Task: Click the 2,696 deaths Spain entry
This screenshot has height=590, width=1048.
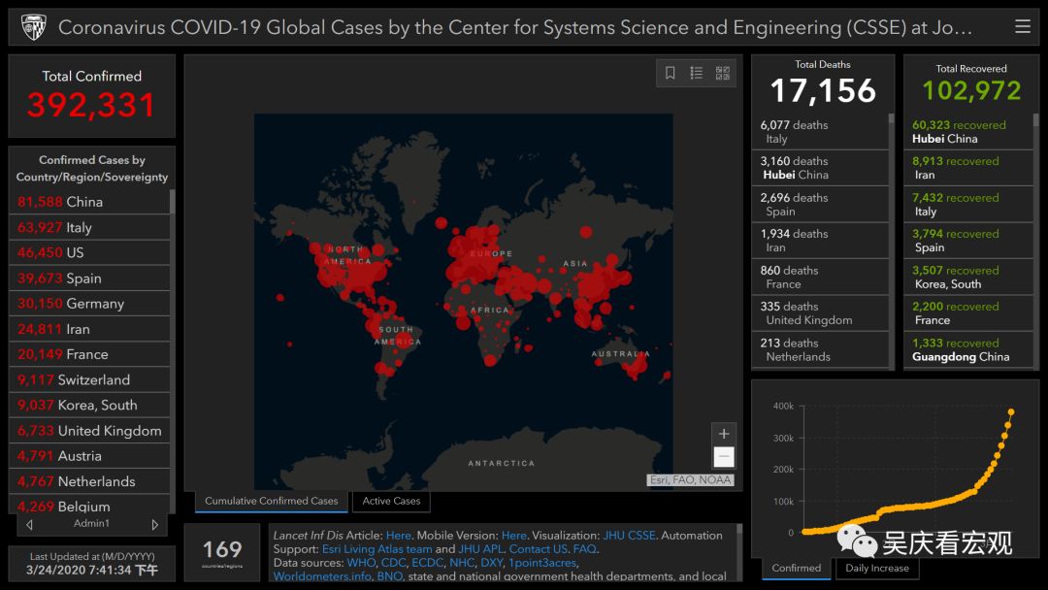Action: coord(820,205)
